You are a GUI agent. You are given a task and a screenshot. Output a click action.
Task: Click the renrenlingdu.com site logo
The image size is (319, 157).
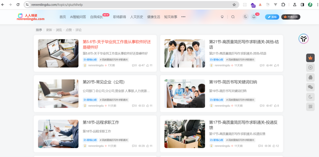(x=31, y=17)
